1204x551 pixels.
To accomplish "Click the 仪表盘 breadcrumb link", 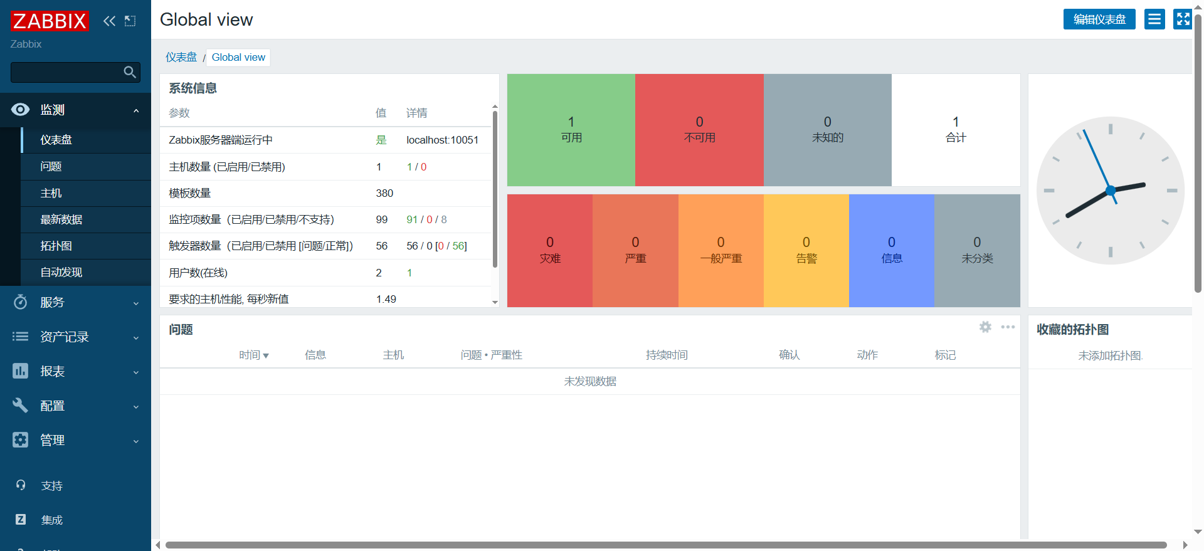I will pyautogui.click(x=181, y=57).
